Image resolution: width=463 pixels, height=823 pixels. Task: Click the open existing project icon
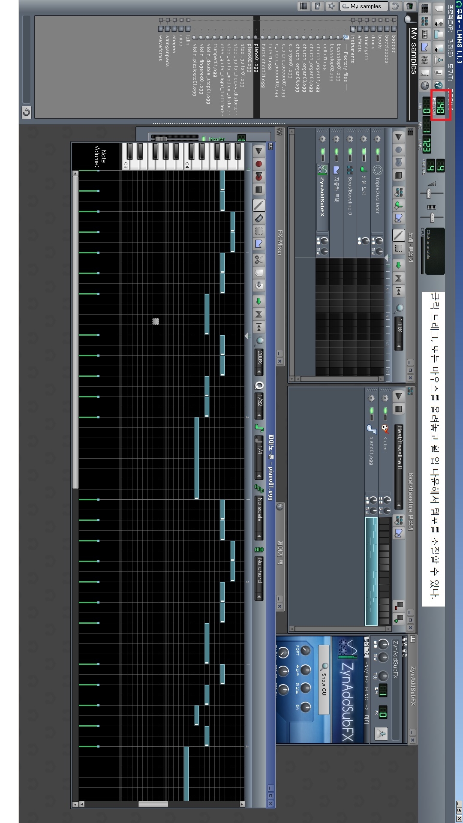[438, 34]
